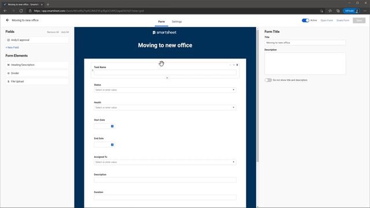
Task: Click the form Description text input
Action: tap(165, 180)
